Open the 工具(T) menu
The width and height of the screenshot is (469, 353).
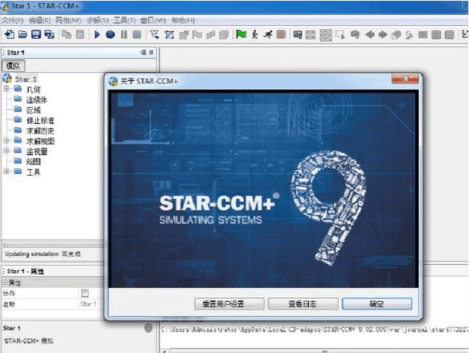pos(124,20)
